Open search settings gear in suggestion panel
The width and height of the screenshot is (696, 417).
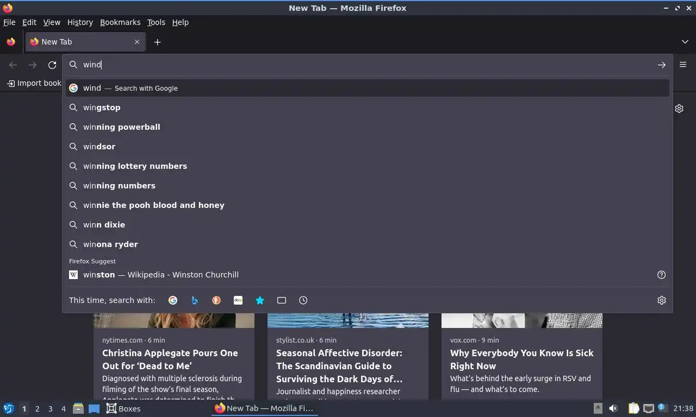[x=662, y=300]
